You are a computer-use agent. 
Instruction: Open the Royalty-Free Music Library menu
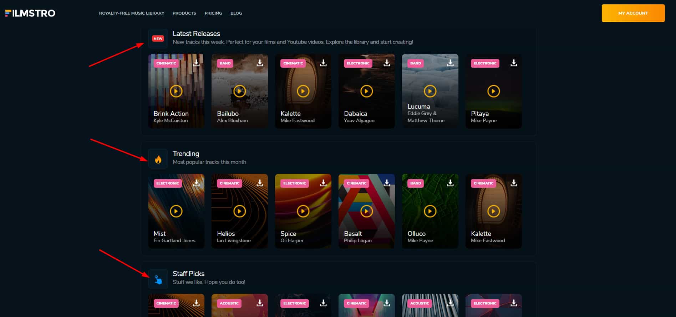[x=132, y=13]
